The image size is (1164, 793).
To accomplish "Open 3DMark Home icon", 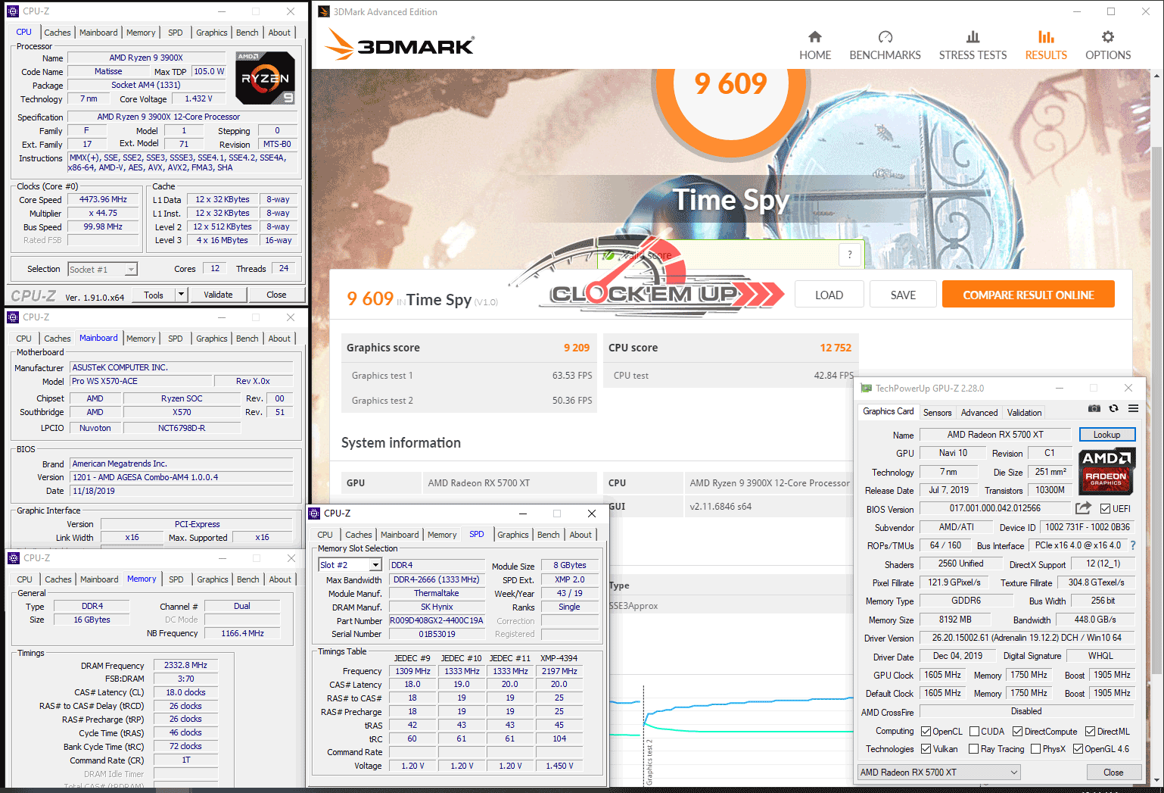I will tap(814, 37).
